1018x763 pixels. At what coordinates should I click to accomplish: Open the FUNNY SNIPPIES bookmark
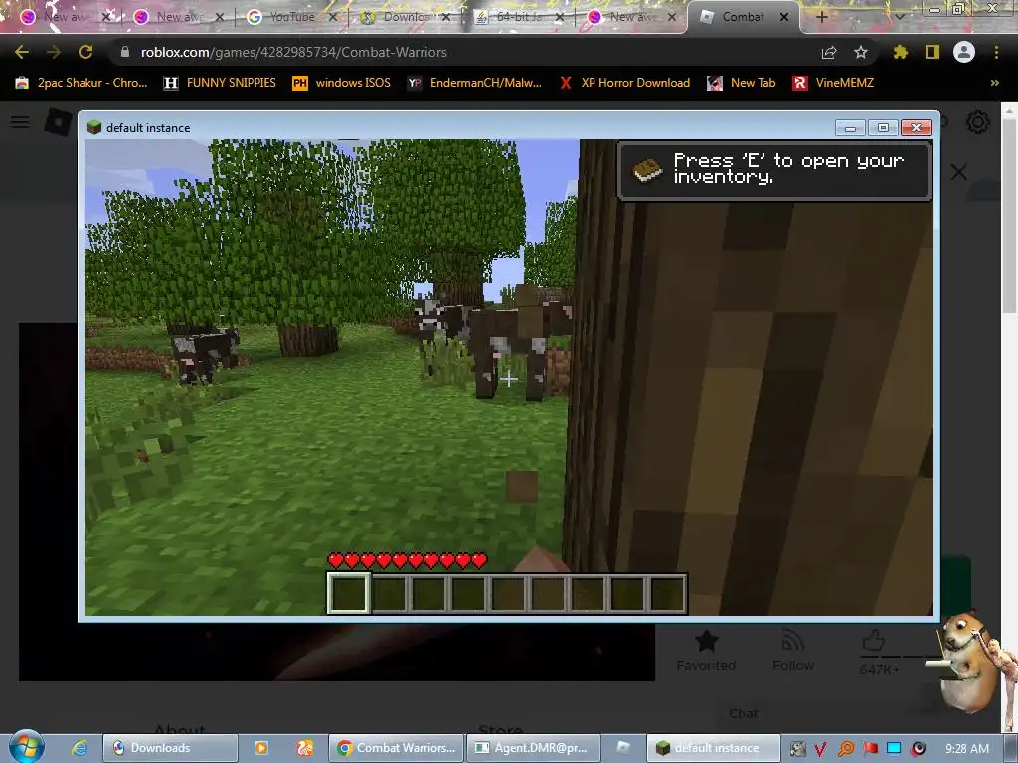[220, 83]
